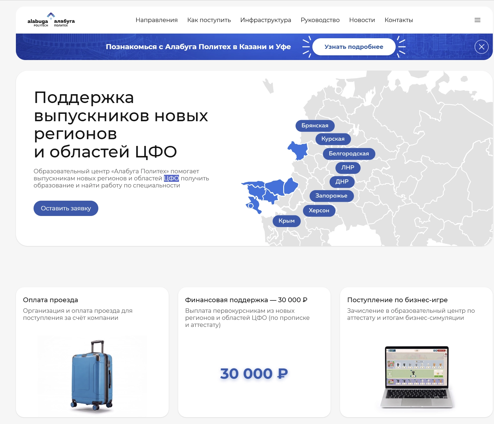The height and width of the screenshot is (424, 494).
Task: Open the Направления menu item
Action: click(157, 20)
